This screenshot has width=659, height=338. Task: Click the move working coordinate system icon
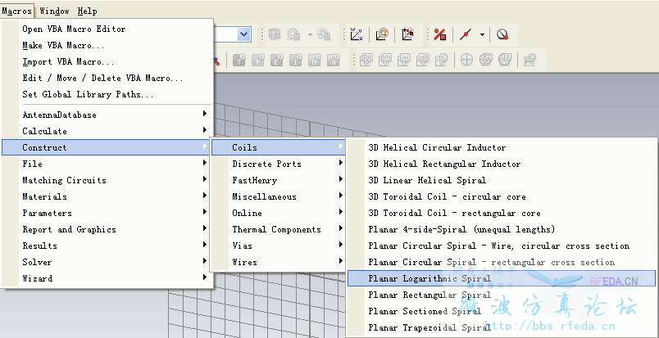tap(407, 34)
